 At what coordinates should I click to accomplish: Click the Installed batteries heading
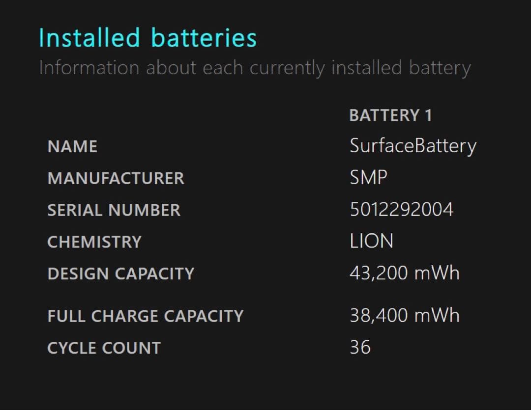click(147, 38)
